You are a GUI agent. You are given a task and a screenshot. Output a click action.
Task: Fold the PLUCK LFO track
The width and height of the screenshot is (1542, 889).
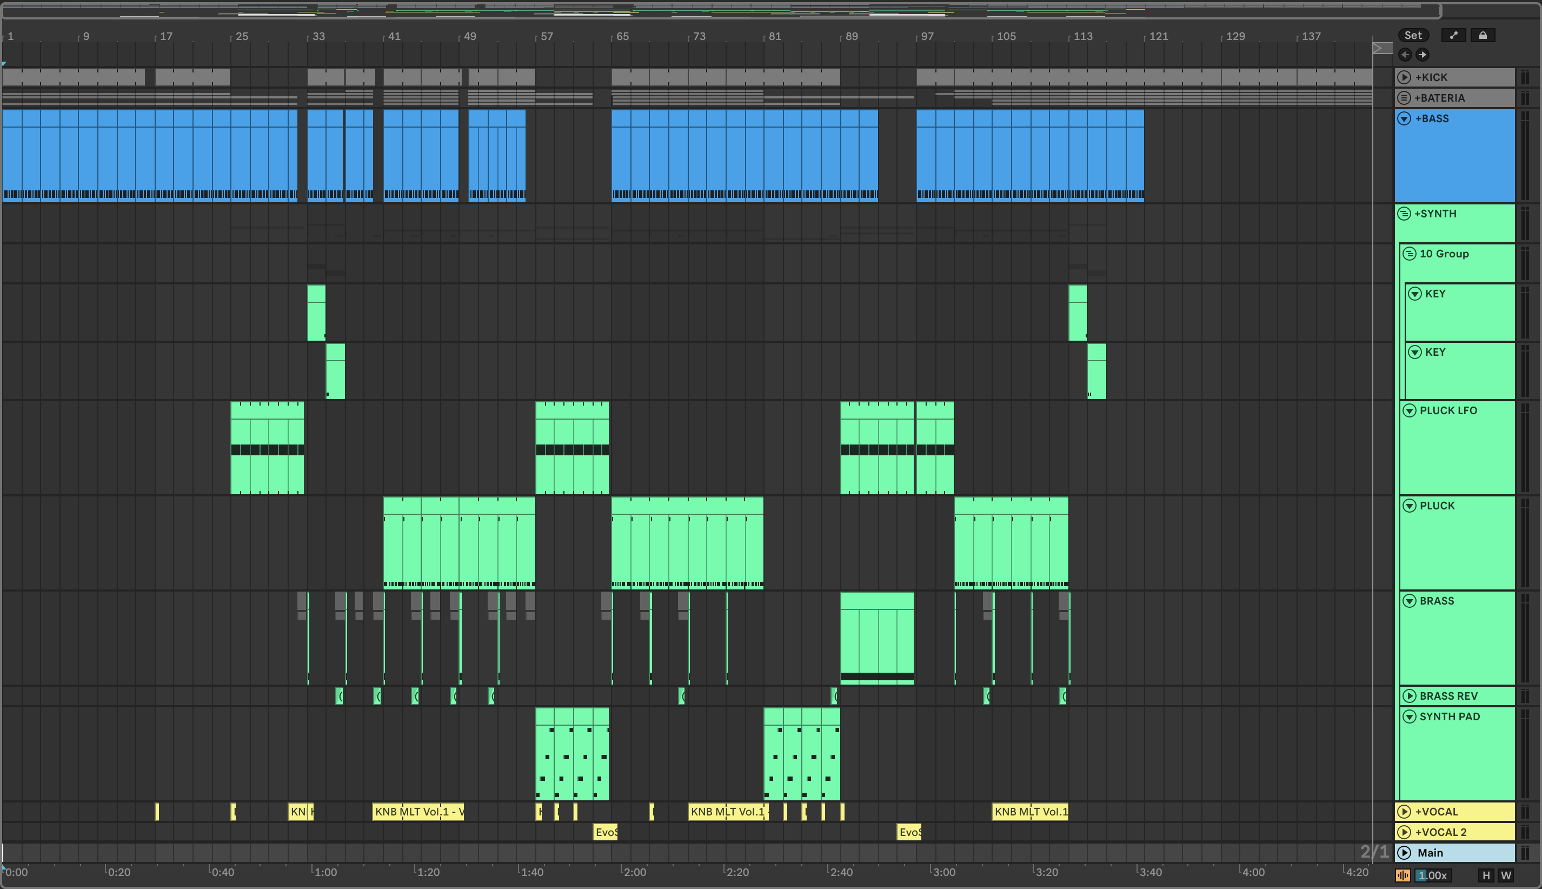coord(1410,410)
